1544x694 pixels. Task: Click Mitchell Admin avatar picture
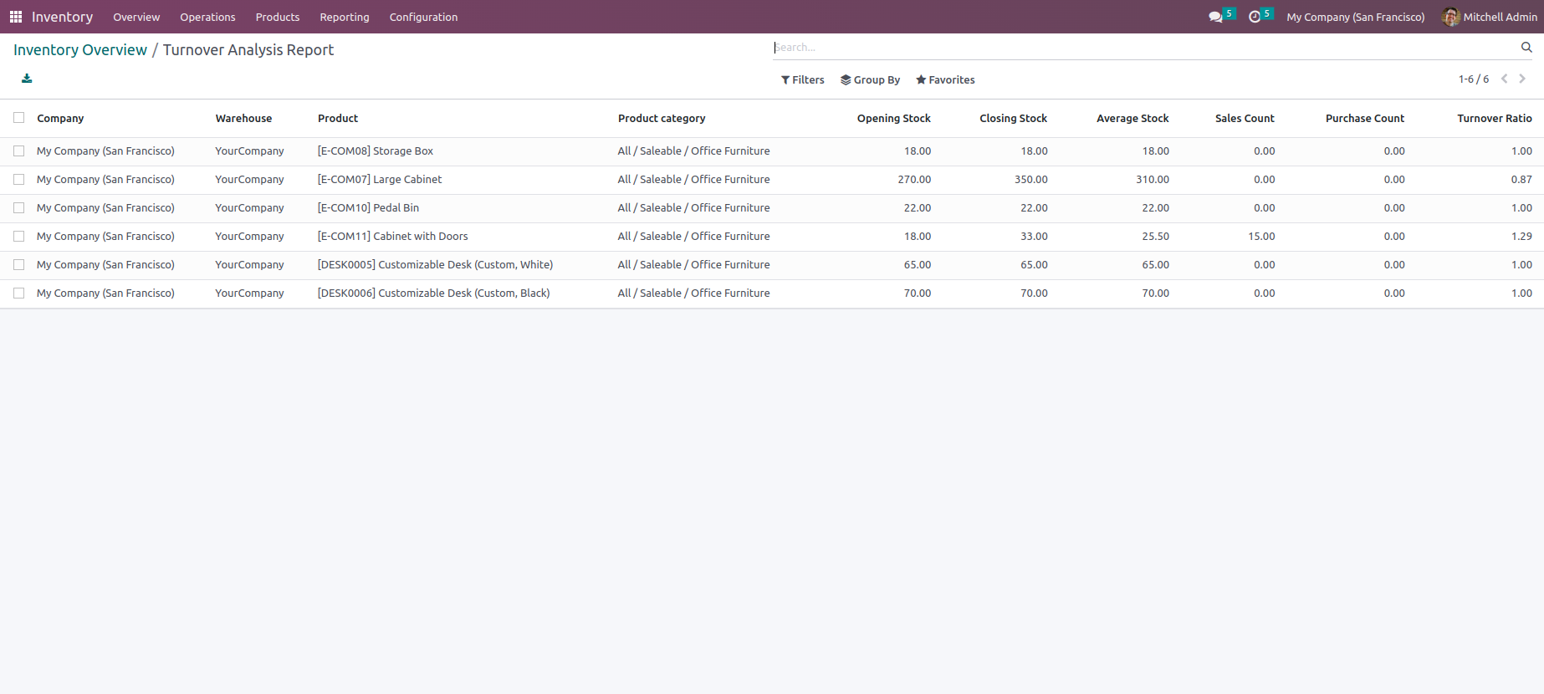click(x=1451, y=17)
